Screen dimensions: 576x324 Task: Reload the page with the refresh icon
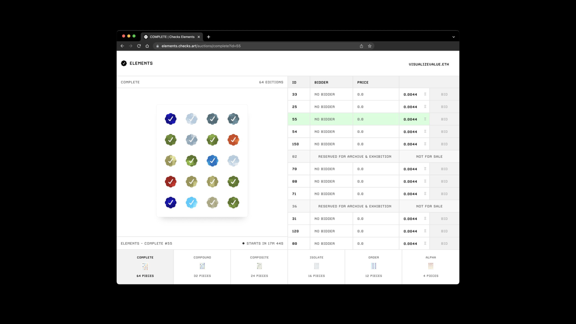pos(139,46)
